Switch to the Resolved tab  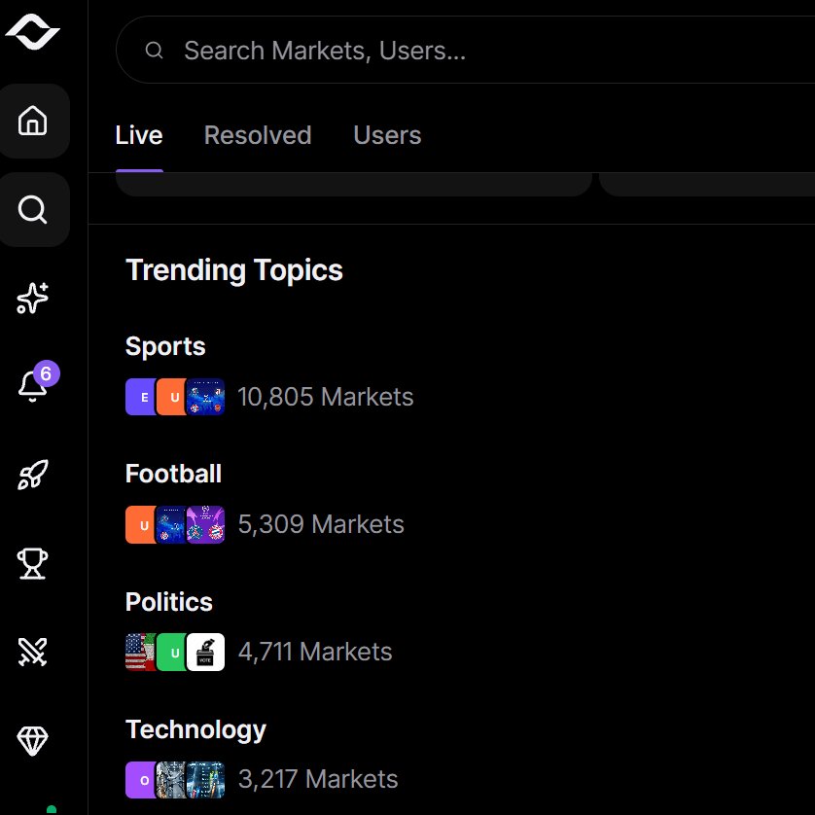pyautogui.click(x=258, y=135)
